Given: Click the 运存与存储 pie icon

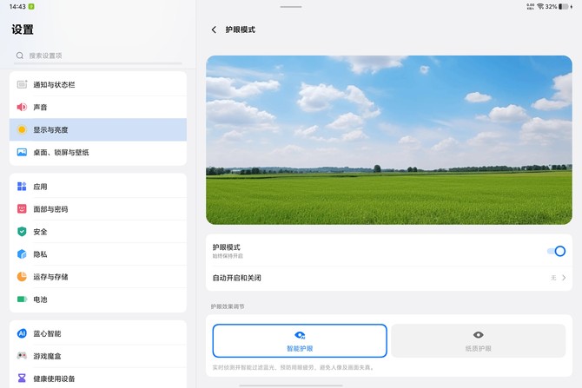Looking at the screenshot, I should [x=22, y=277].
